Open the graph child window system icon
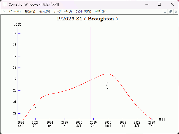 [x=4, y=11]
